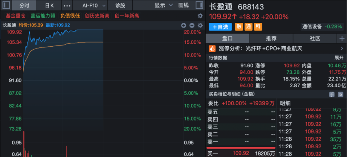
Task: Click the 20.00% top axis label
Action: 192,32
